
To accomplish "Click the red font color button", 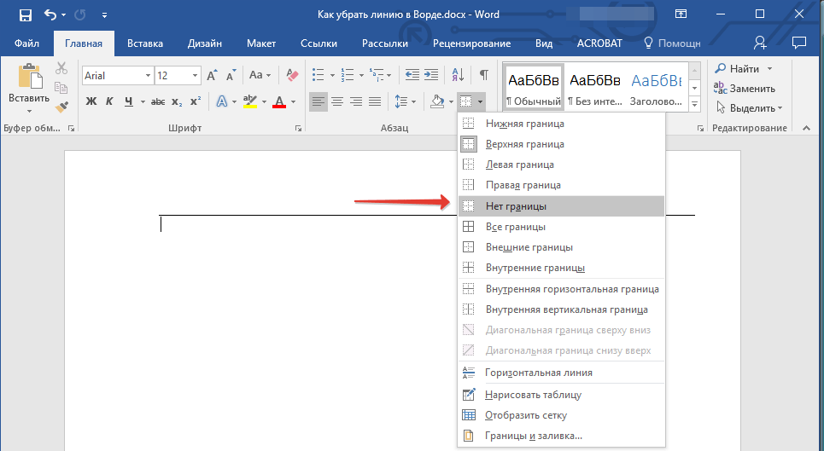I will [x=278, y=102].
